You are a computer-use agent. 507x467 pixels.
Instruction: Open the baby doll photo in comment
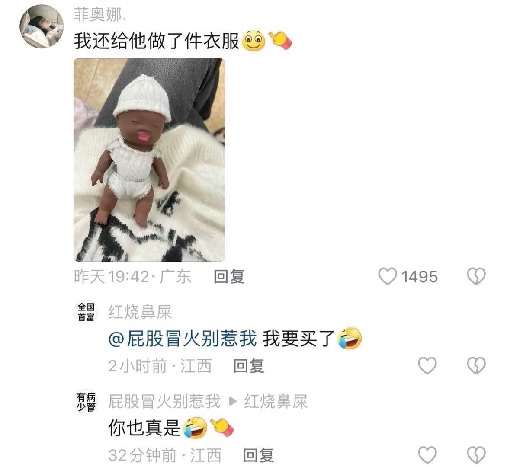click(149, 160)
